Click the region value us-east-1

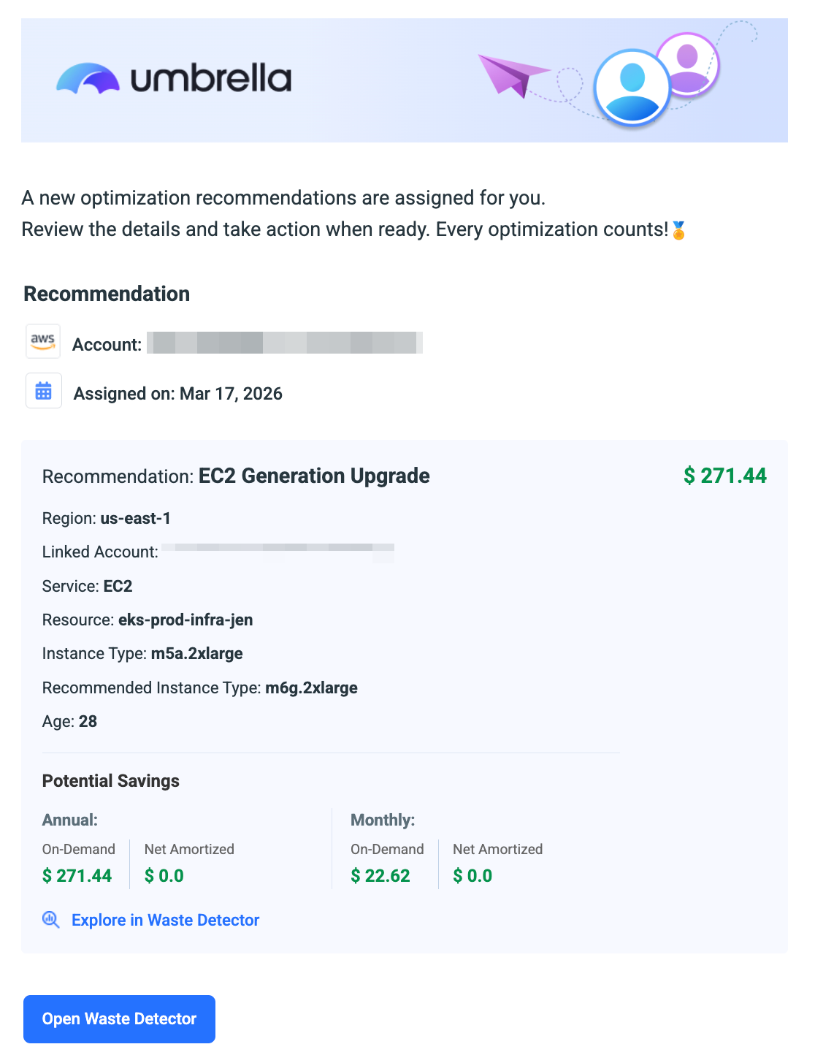(135, 518)
